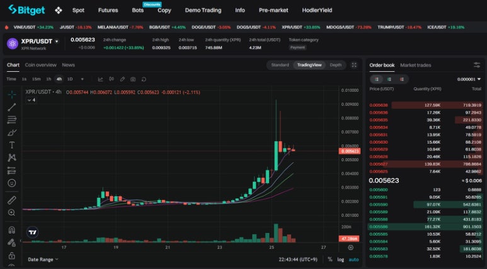Screen dimensions: 487x269
Task: Expand chart to fullscreen
Action: point(354,65)
